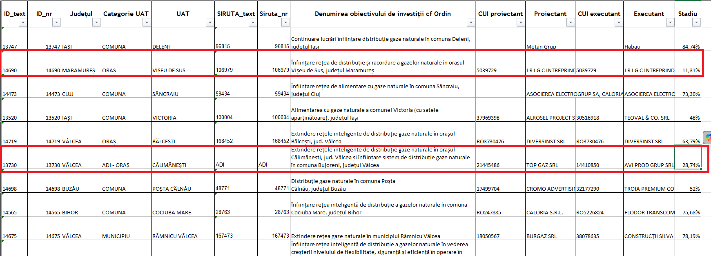Click the 28,74% stadiu cell

click(688, 157)
